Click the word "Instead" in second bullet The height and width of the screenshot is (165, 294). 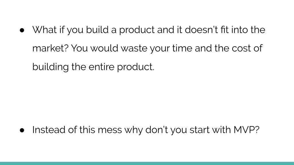point(49,130)
